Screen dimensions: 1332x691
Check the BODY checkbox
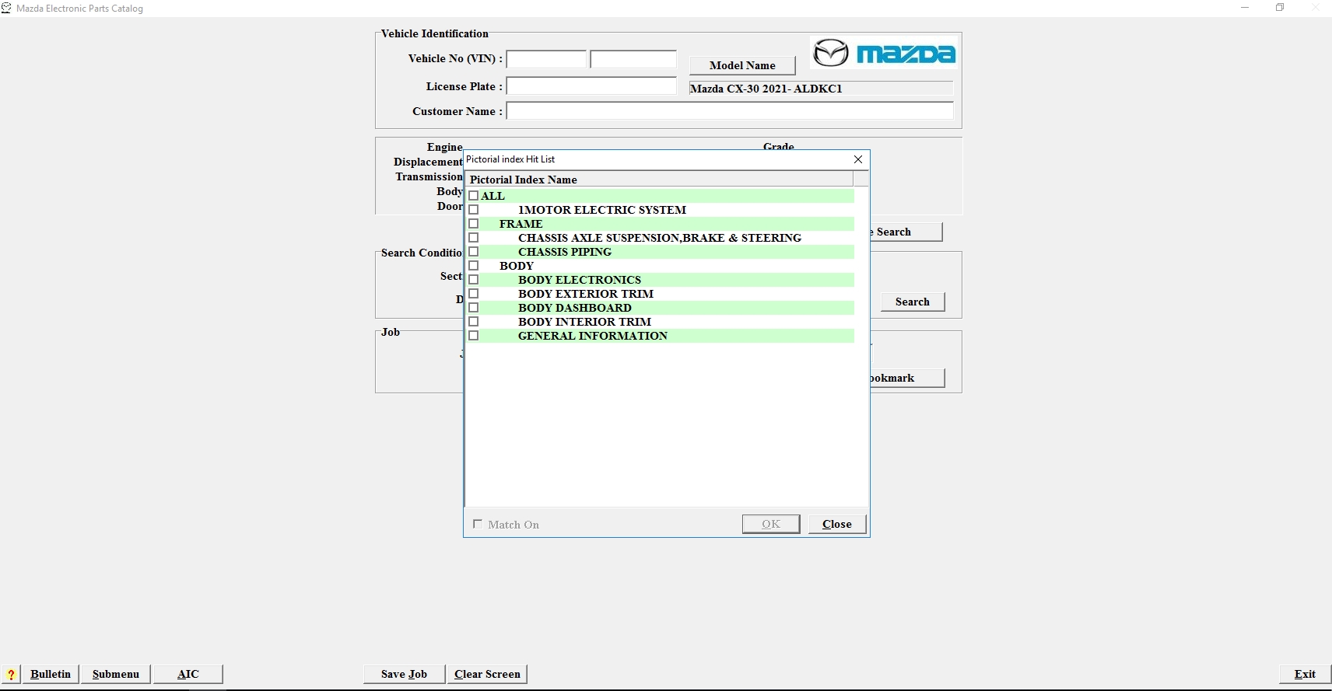coord(474,266)
